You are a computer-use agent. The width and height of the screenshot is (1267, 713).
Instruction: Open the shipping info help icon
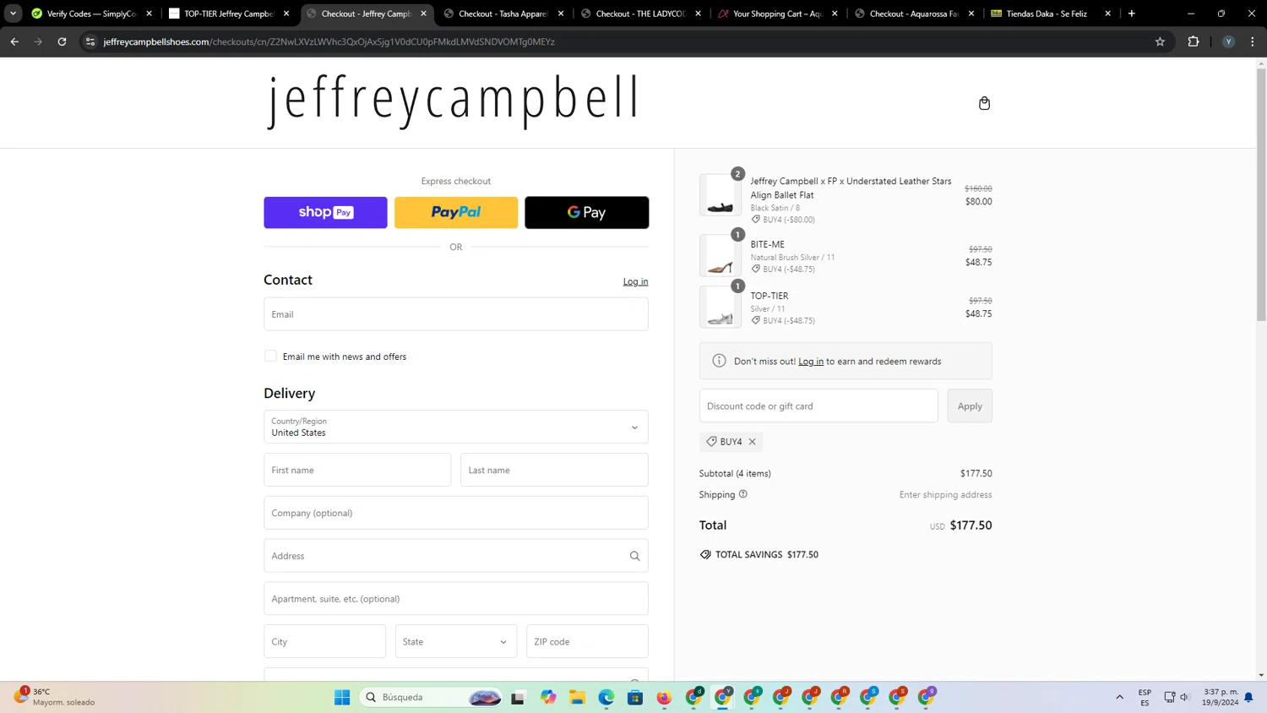[743, 494]
